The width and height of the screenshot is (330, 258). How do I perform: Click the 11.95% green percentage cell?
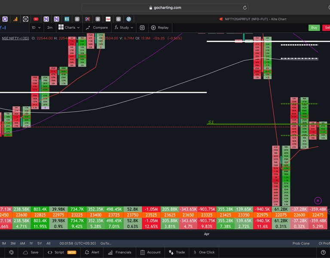(x=40, y=227)
